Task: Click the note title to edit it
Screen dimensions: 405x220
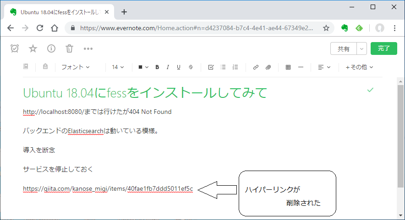Action: coord(145,93)
